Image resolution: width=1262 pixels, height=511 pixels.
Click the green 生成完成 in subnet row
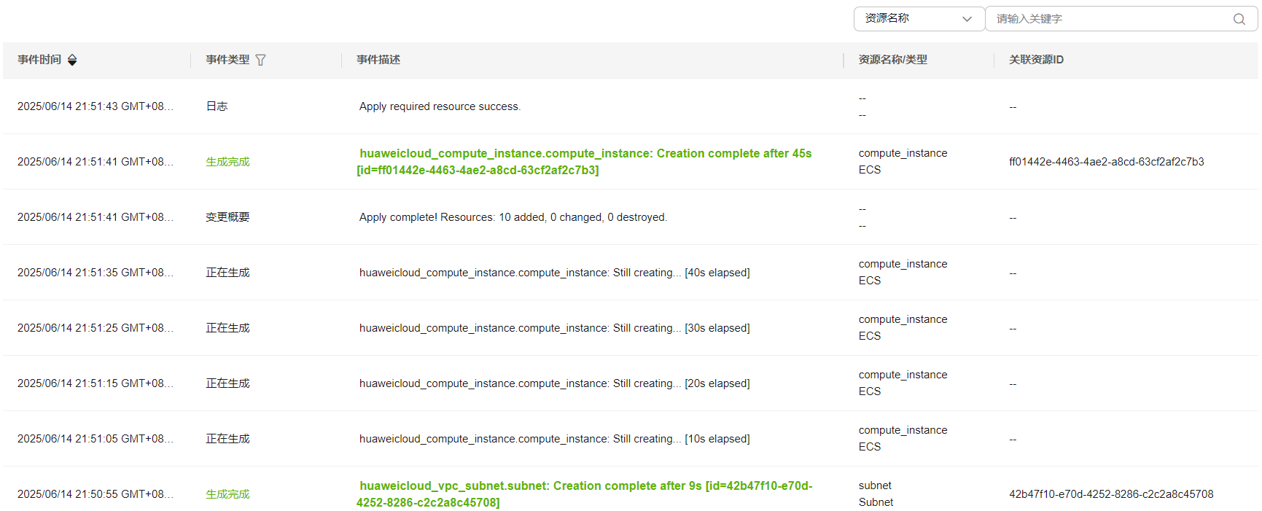[x=227, y=494]
